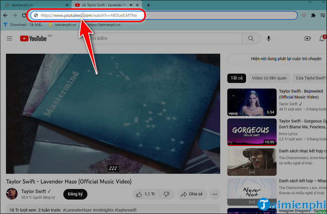
Task: Open the YouTube hamburger menu
Action: (x=9, y=38)
